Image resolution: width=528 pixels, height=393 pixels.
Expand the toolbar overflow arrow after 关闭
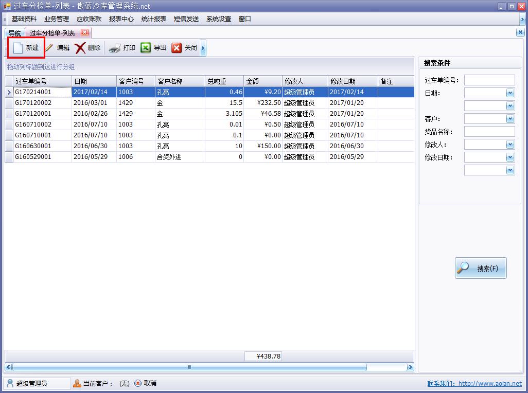(x=203, y=48)
